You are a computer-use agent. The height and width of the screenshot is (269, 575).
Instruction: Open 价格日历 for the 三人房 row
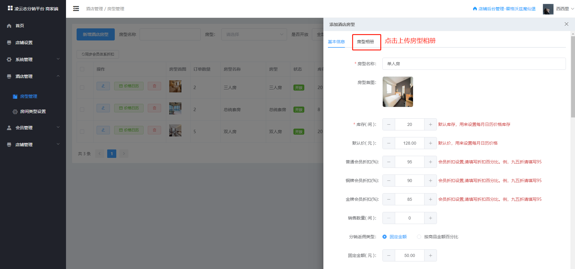tap(129, 86)
